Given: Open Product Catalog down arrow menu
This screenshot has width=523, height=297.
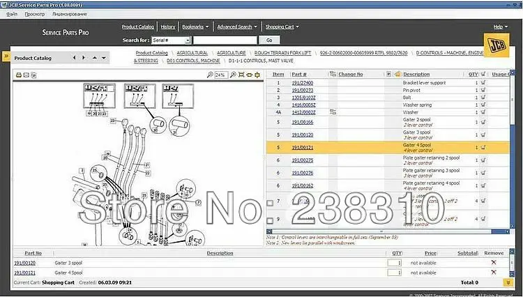Looking at the screenshot, I should (104, 58).
